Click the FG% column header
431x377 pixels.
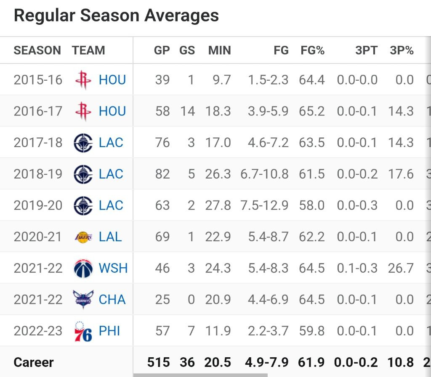pos(312,50)
